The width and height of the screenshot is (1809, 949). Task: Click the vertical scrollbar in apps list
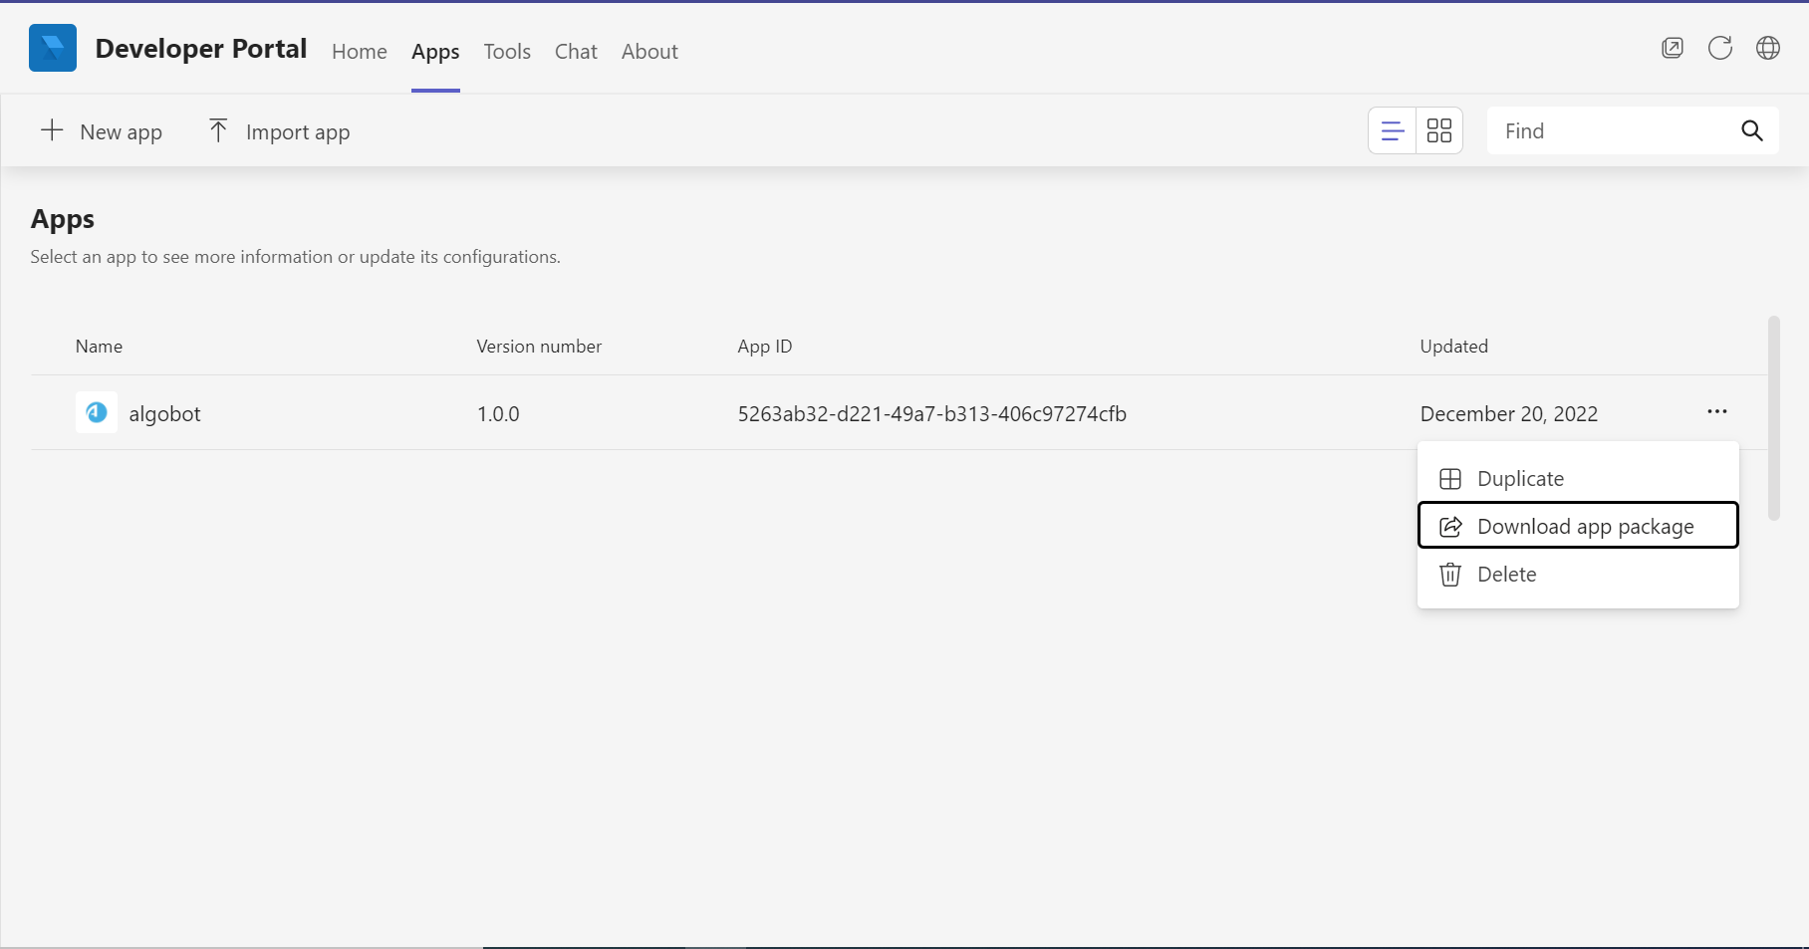1773,418
